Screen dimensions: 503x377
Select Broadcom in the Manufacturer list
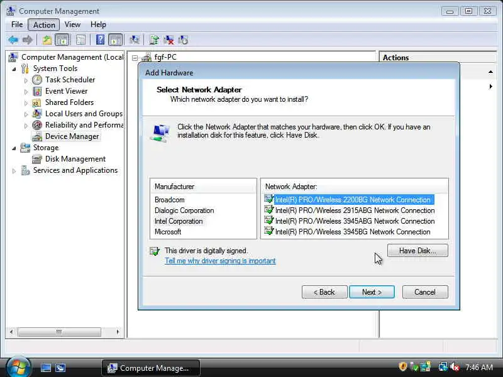[x=169, y=200]
